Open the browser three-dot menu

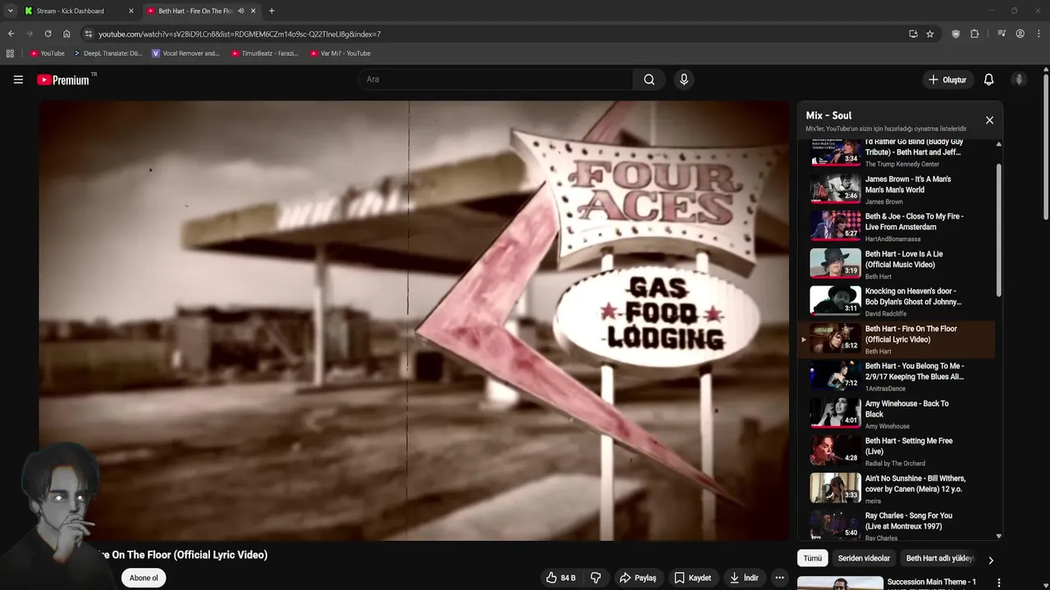coord(1039,34)
